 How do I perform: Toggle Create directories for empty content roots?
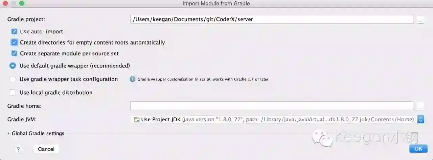click(x=14, y=42)
